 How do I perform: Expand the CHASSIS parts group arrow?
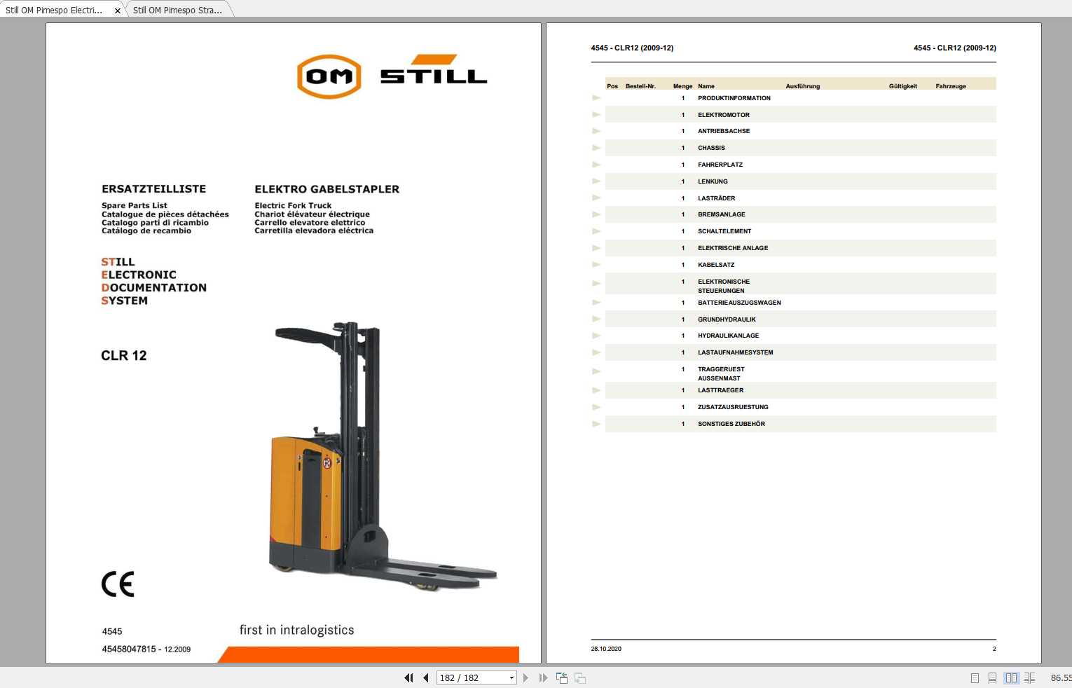[596, 148]
